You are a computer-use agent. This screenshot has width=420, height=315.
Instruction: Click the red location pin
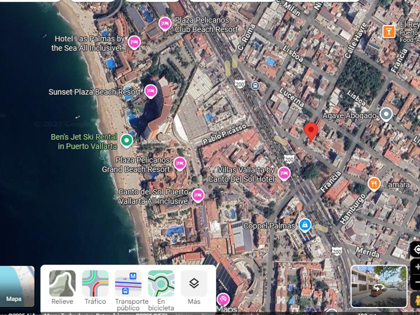click(311, 131)
